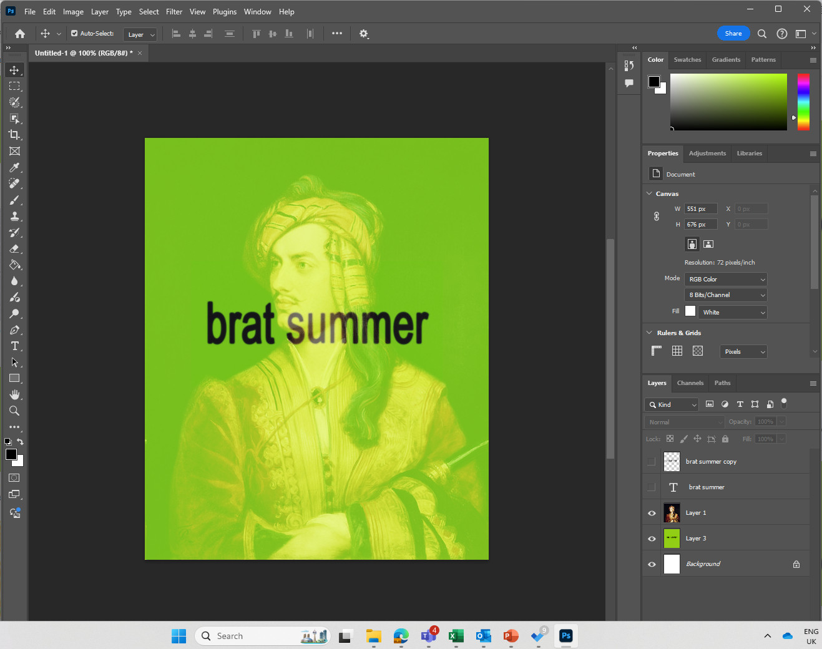Set canvas orientation to landscape

(708, 244)
